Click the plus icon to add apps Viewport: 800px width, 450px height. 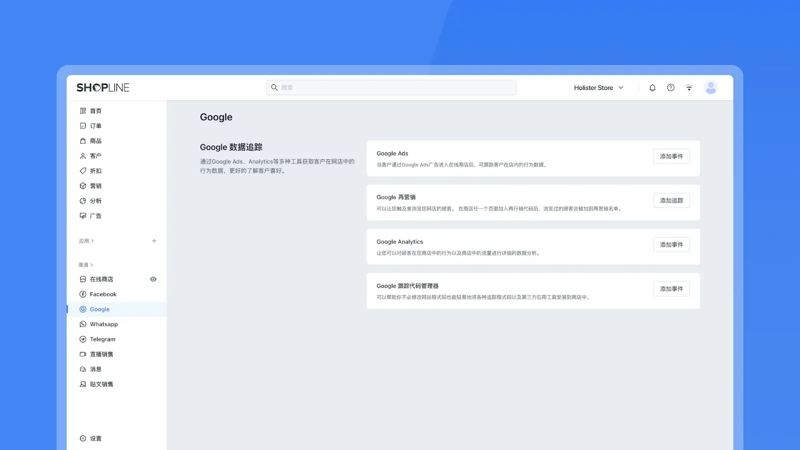click(x=154, y=241)
